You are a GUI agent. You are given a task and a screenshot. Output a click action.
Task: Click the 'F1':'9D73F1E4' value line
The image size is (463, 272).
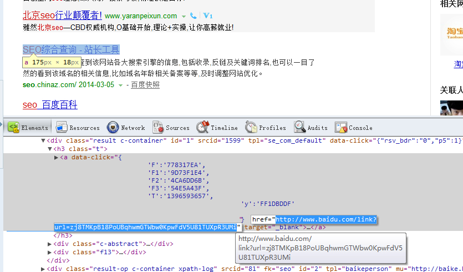point(179,173)
